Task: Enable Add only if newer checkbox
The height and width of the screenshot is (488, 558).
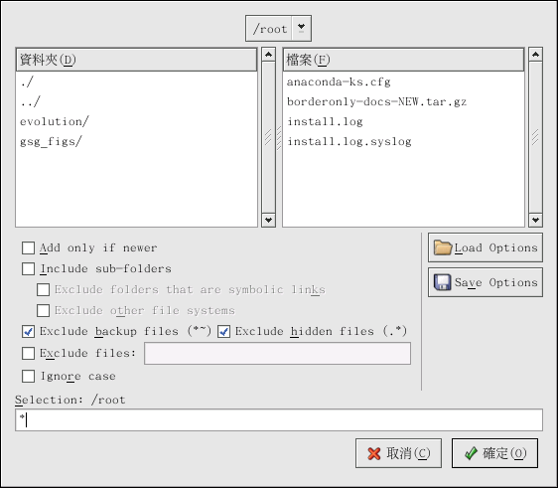Action: click(28, 247)
